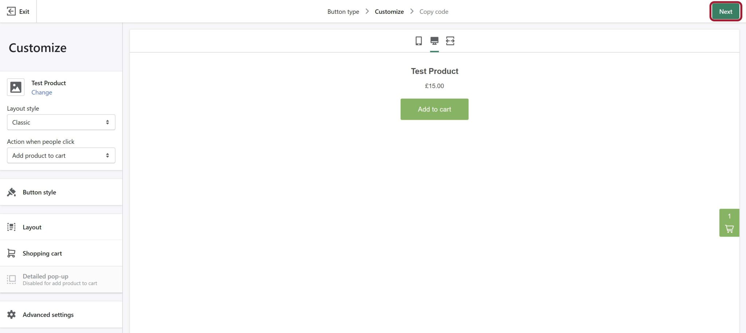Viewport: 746px width, 333px height.
Task: Select the Customize breadcrumb step
Action: coord(389,12)
